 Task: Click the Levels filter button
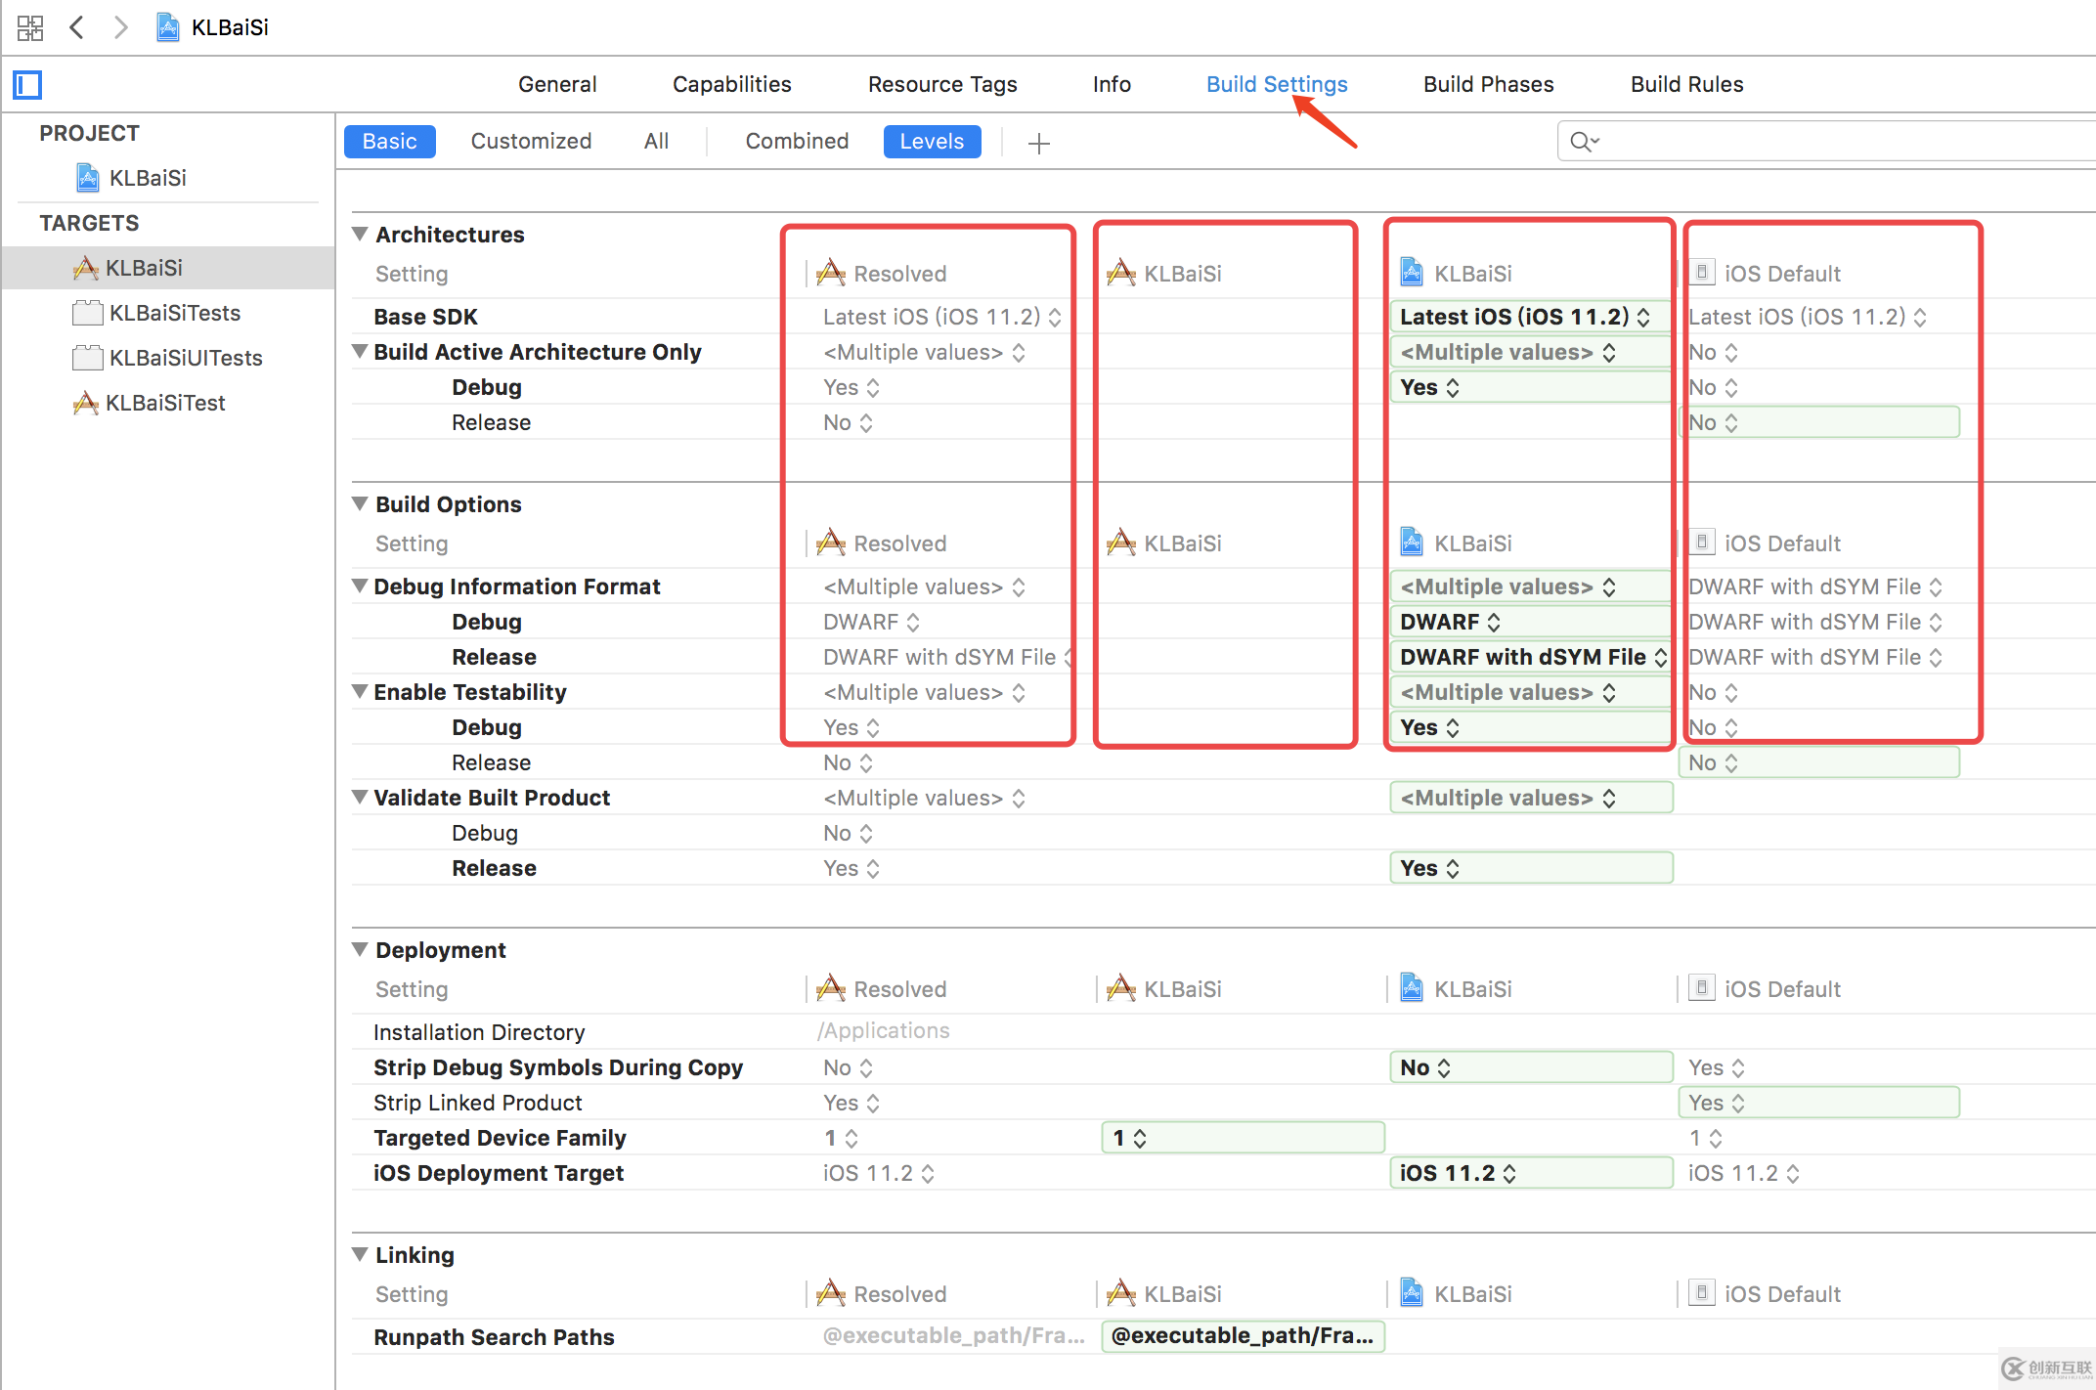(933, 141)
